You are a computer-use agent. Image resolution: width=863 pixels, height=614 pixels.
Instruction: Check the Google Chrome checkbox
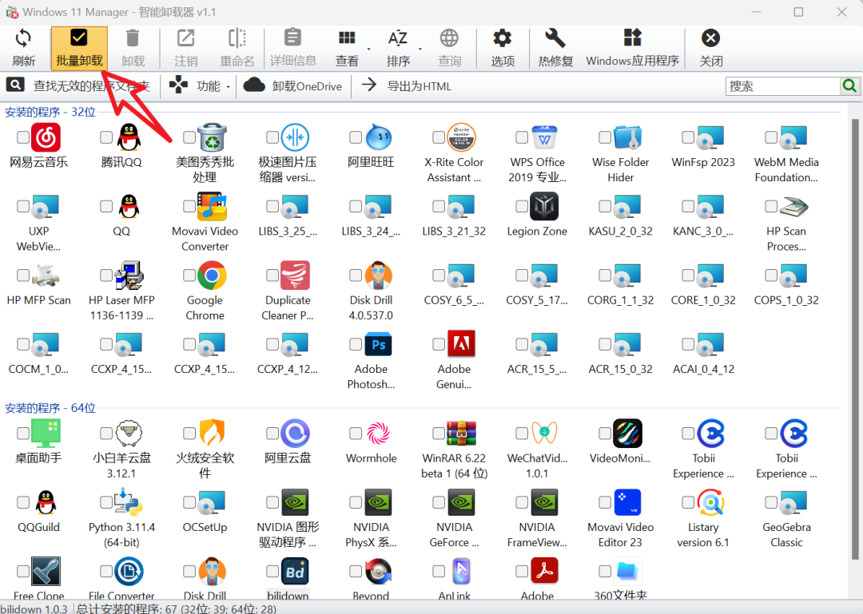(189, 275)
